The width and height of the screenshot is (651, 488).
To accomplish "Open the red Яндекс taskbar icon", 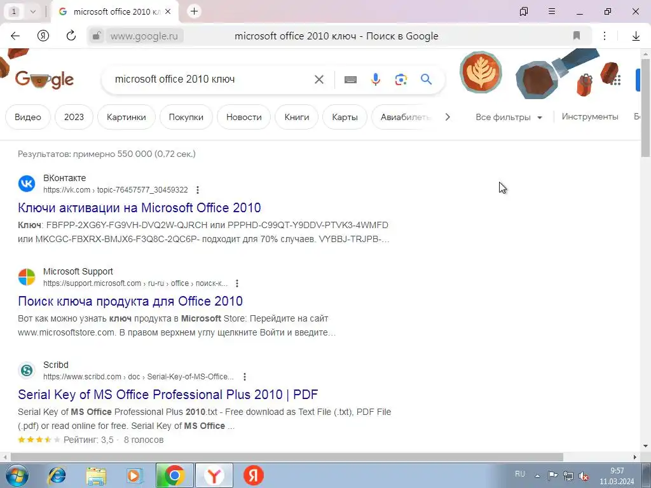I will click(254, 475).
